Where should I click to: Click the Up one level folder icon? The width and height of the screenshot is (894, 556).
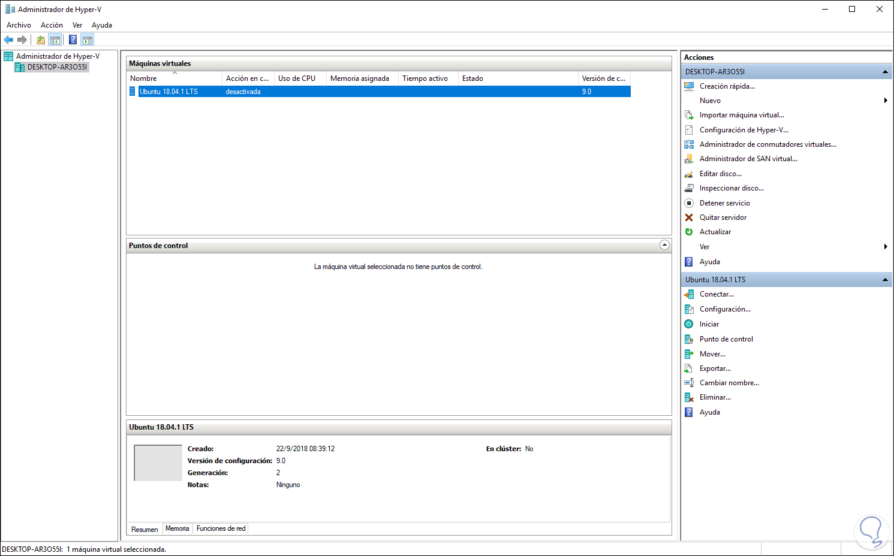41,40
